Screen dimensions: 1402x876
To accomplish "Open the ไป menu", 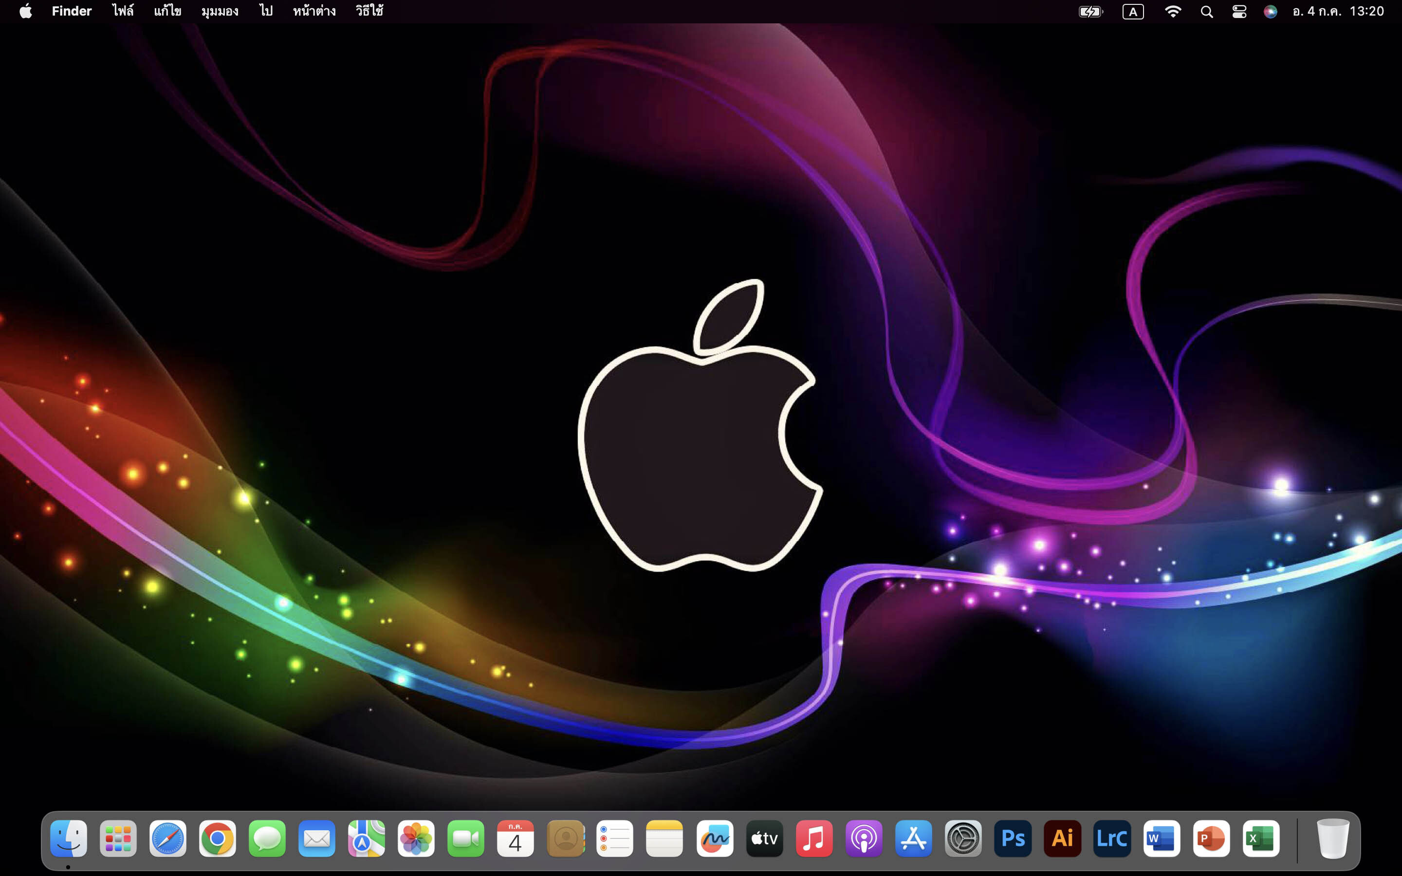I will [266, 11].
